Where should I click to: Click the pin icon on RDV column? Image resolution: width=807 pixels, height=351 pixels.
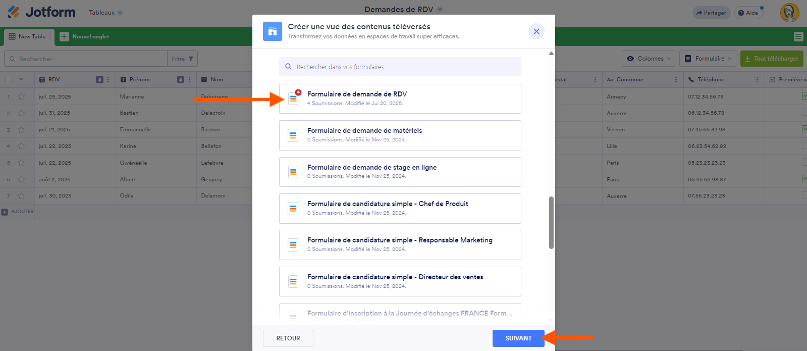click(x=99, y=79)
